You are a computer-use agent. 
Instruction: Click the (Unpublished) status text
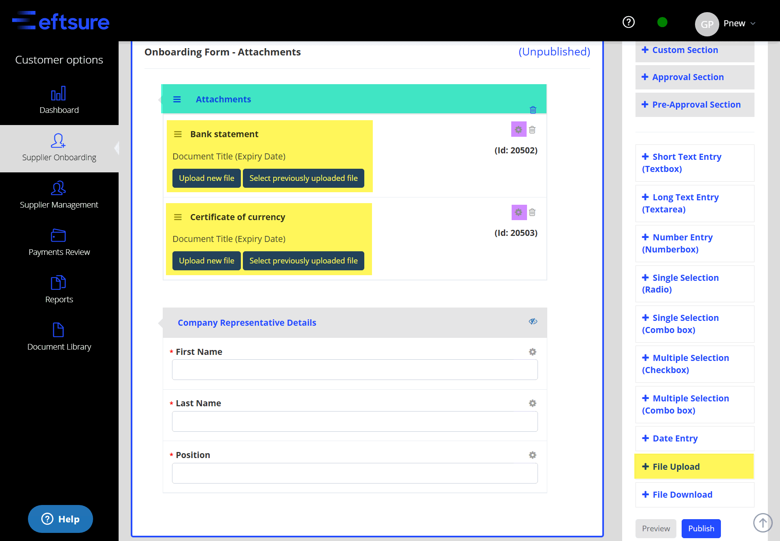pos(554,52)
